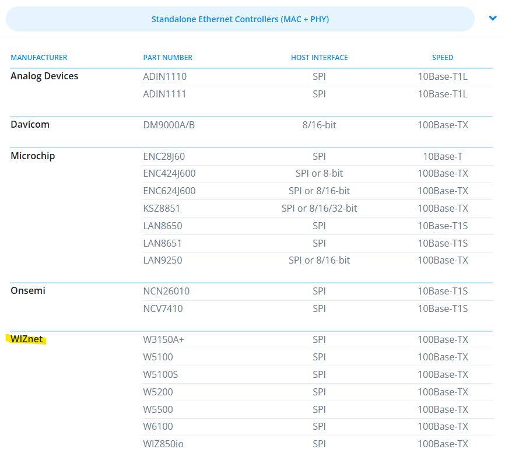Select the Analog Devices manufacturer name
The height and width of the screenshot is (456, 505).
click(44, 76)
